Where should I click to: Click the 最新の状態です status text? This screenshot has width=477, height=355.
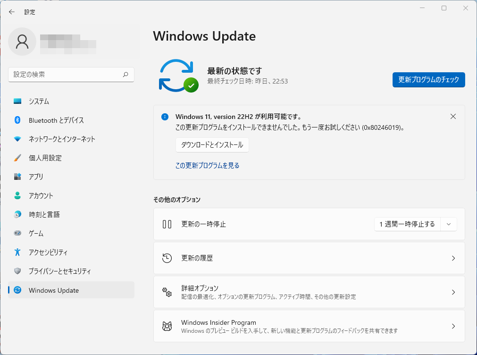tap(234, 71)
